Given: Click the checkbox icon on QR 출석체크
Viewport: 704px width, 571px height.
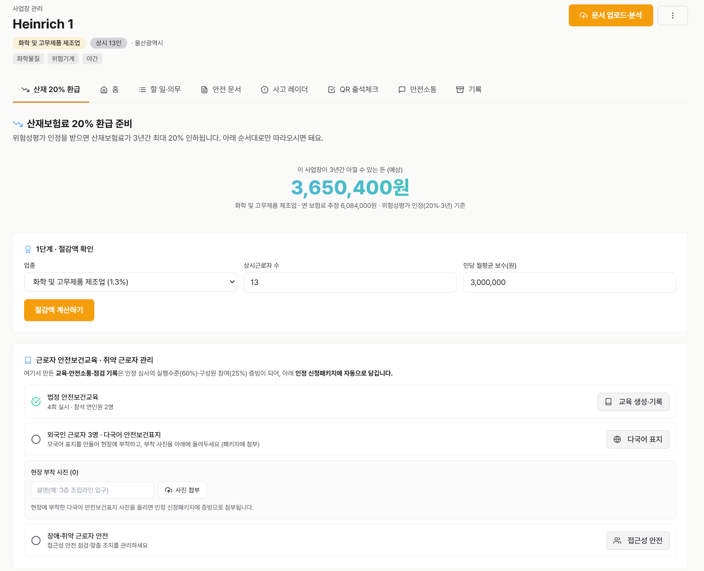Looking at the screenshot, I should [x=331, y=90].
